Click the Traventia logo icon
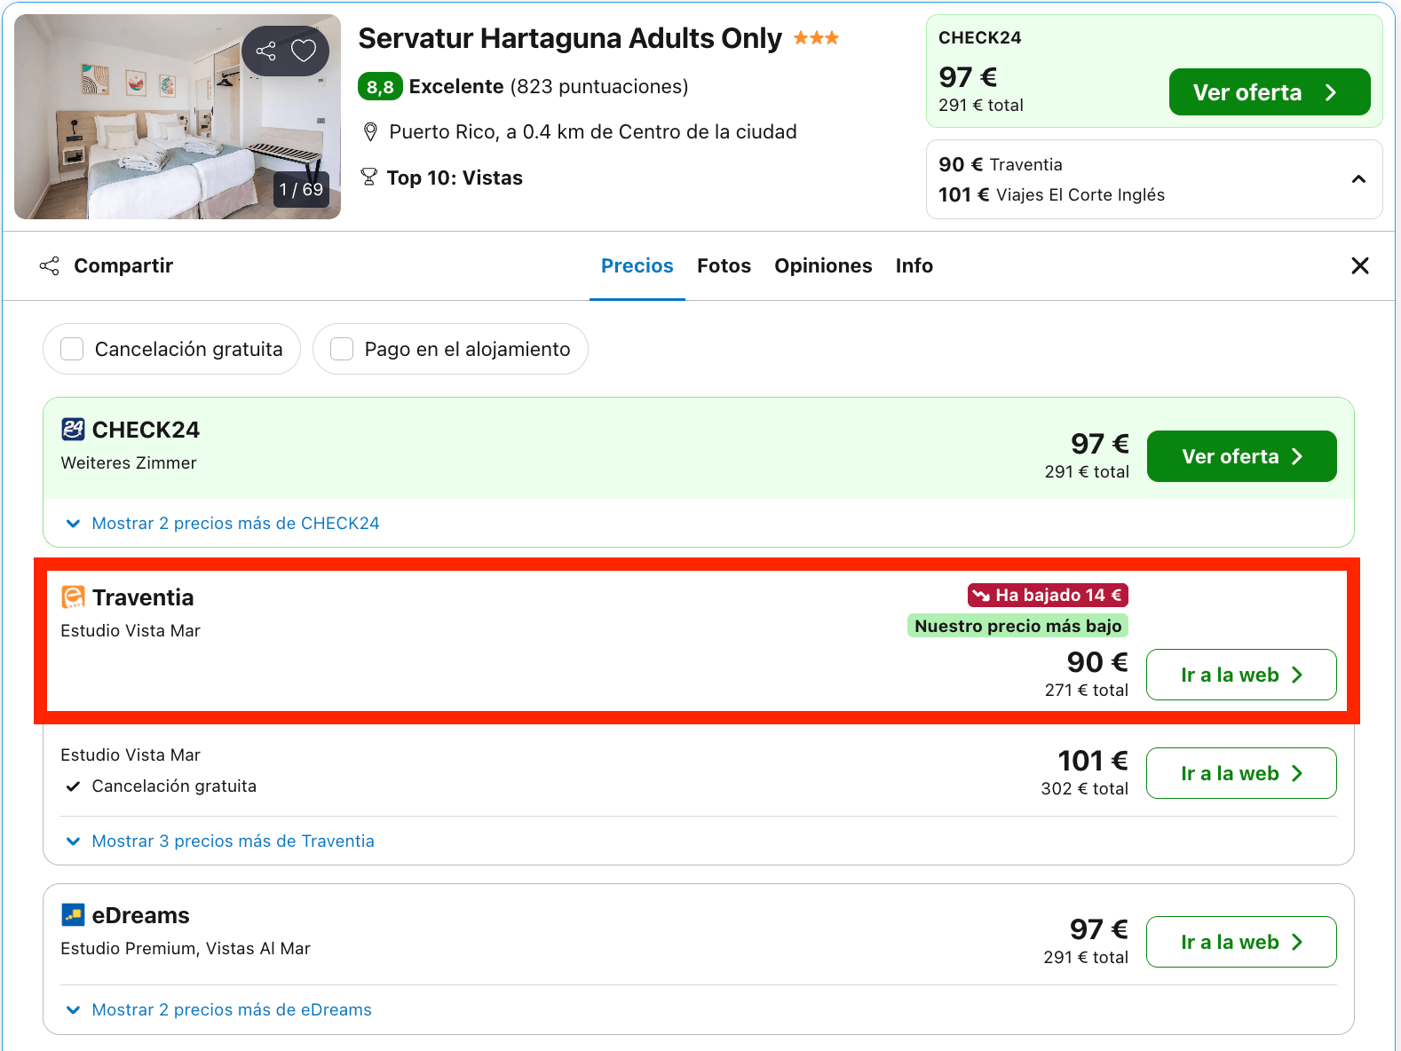The height and width of the screenshot is (1051, 1401). coord(73,597)
